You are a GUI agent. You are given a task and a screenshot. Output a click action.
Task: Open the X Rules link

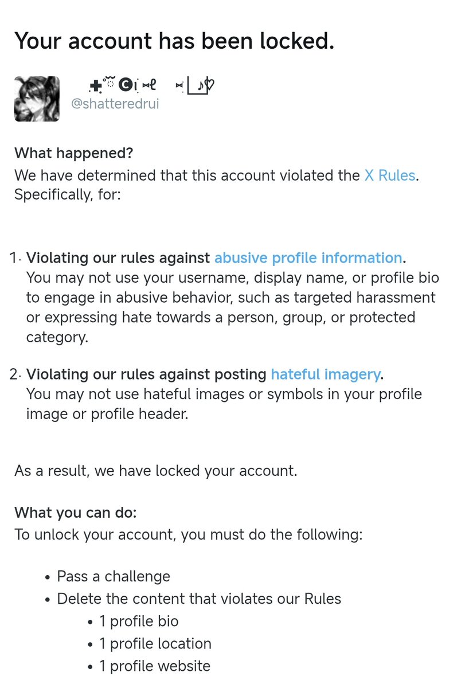[x=390, y=175]
